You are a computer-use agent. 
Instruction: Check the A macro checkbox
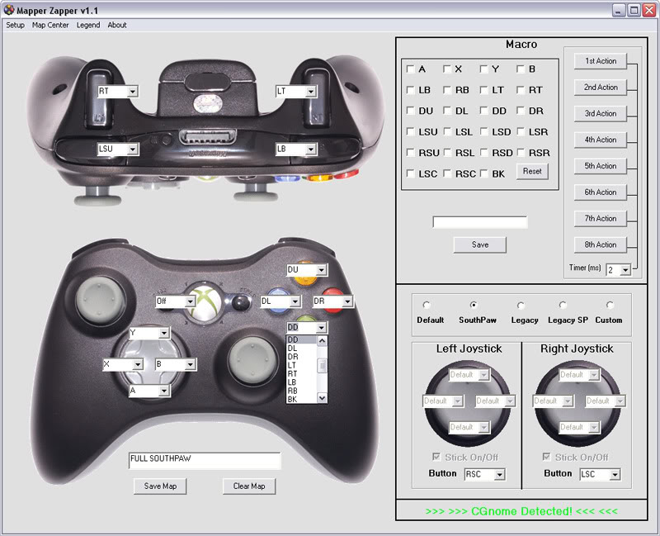(410, 69)
